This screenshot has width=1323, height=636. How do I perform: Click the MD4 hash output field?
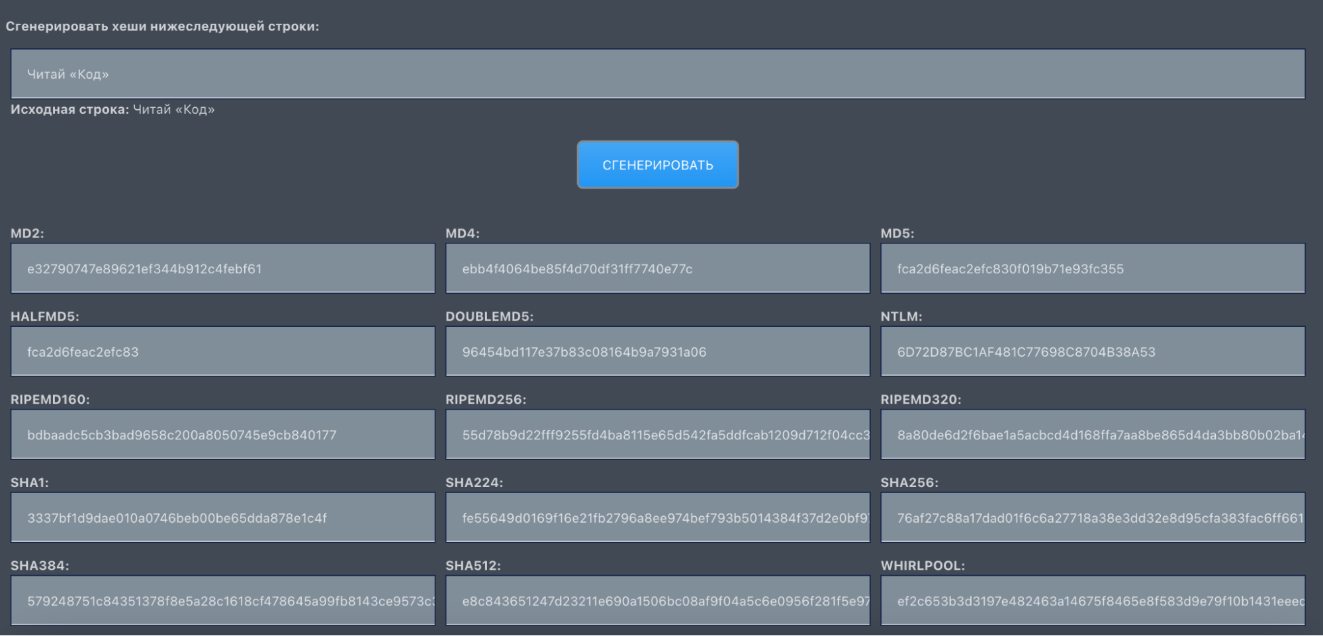click(x=657, y=269)
